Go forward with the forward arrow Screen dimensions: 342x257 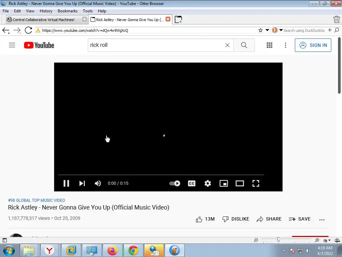pyautogui.click(x=17, y=30)
